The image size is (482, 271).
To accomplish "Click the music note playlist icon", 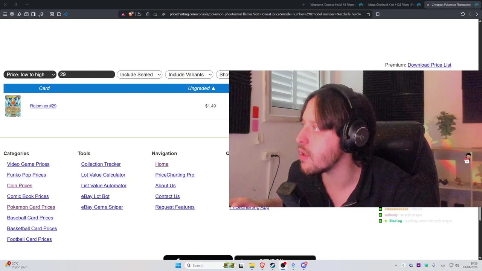I will 41,14.
